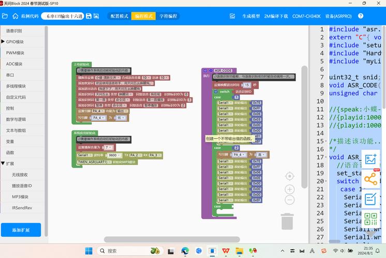Open the IRSendRev extension

(x=22, y=207)
